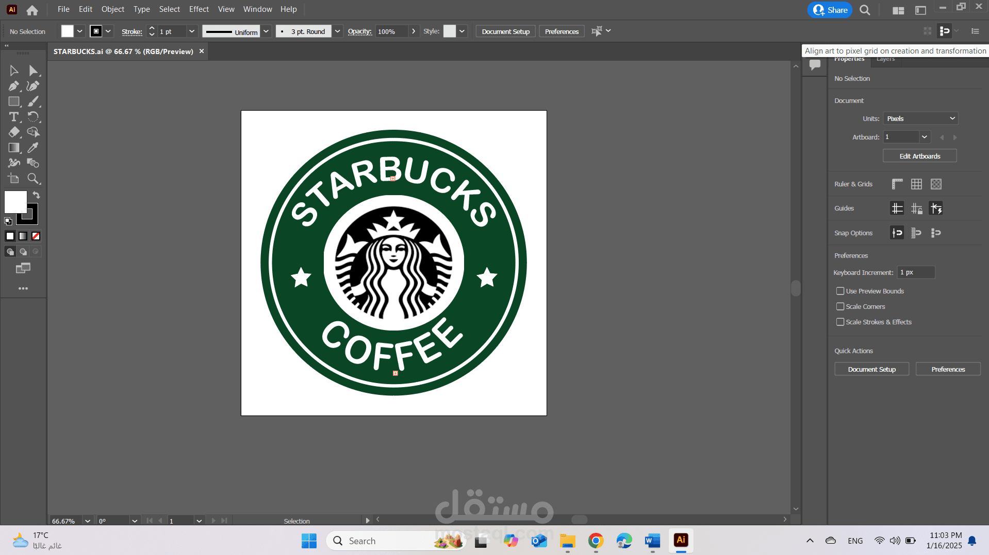Go to the Illustrator home screen

coord(32,10)
